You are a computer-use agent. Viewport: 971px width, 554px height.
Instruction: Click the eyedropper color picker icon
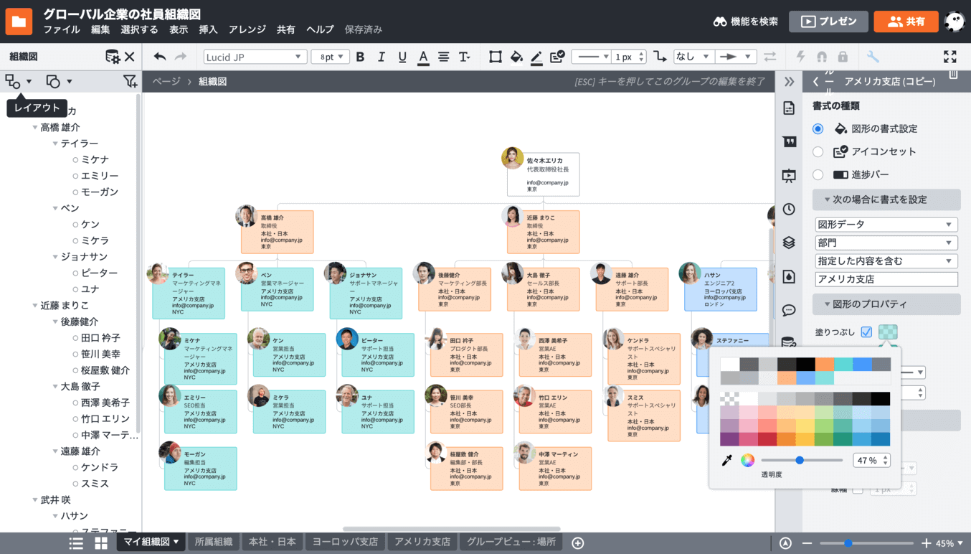click(x=726, y=460)
